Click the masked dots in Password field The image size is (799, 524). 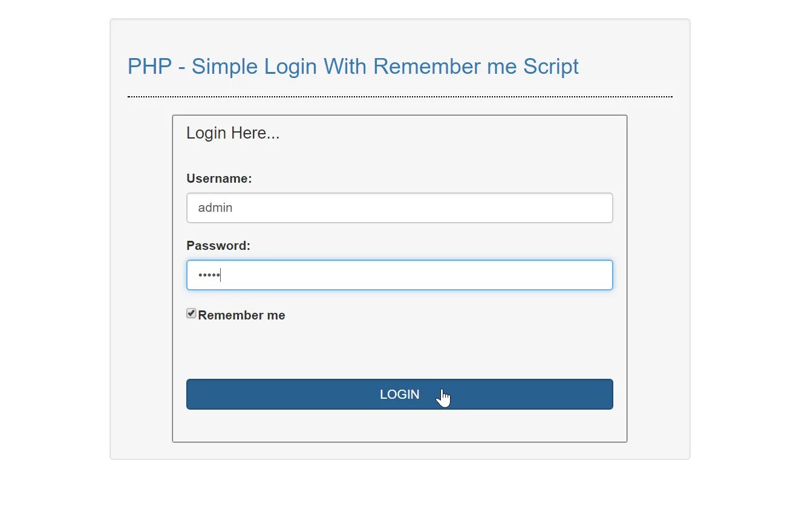click(209, 275)
